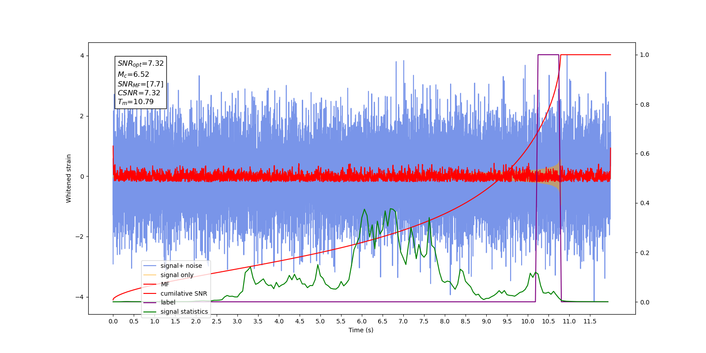The height and width of the screenshot is (353, 706).
Task: Click the 7.0 time axis tick label
Action: (x=403, y=321)
